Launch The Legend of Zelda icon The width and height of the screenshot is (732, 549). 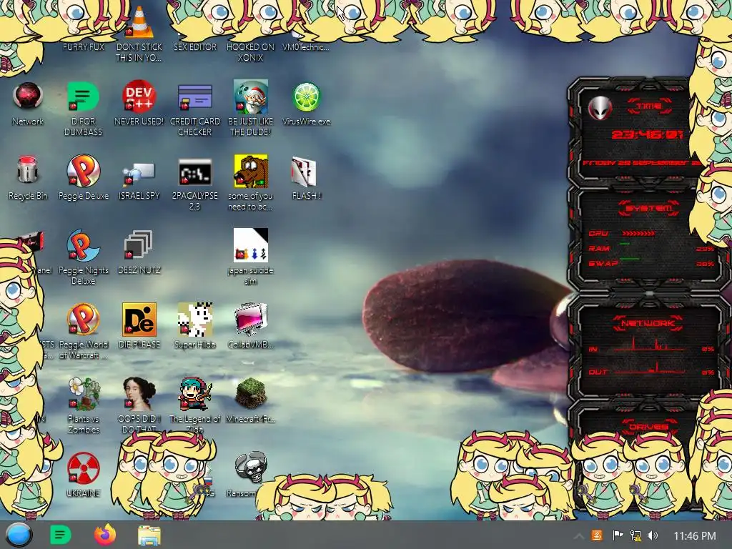(194, 394)
